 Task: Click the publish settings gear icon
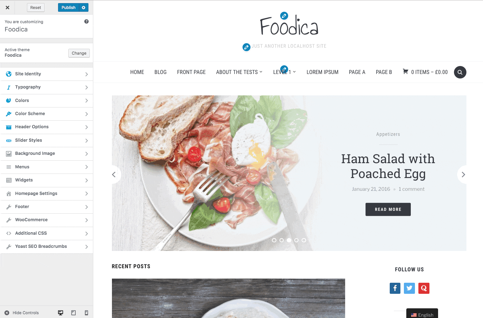tap(84, 8)
